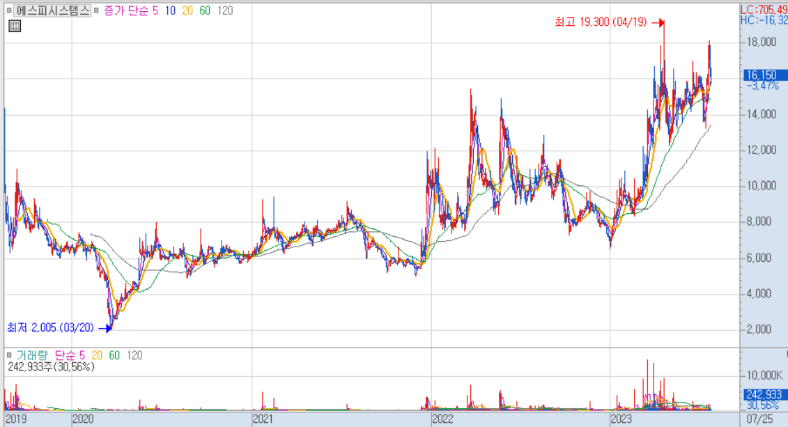
Task: Click the 242,933주(30.56%) volume reading
Action: coord(51,367)
